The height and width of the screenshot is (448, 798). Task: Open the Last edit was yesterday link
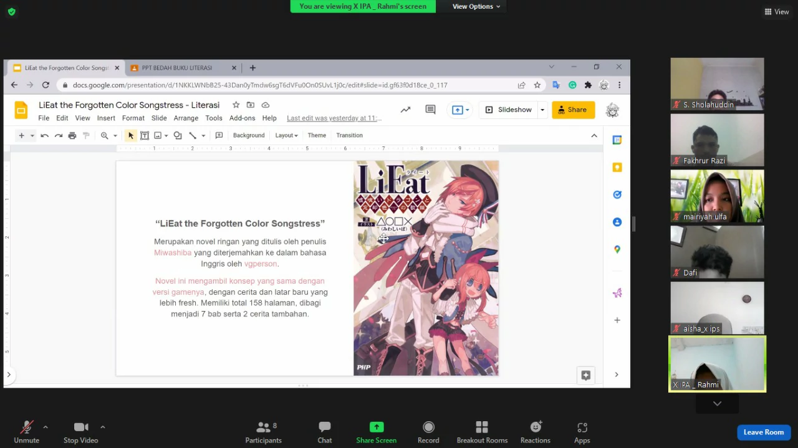tap(334, 118)
